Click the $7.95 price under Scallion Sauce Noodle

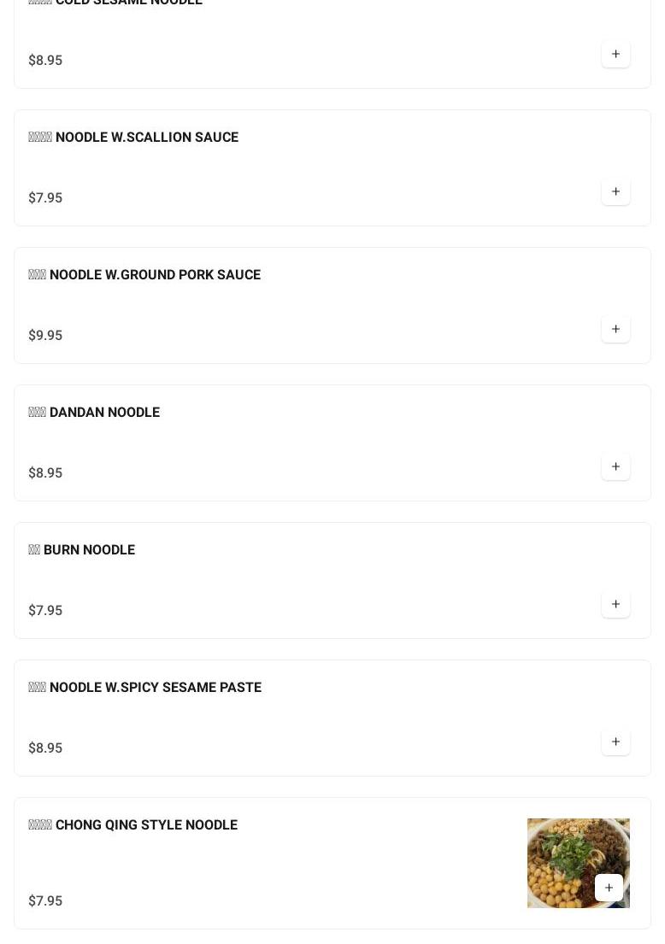coord(45,197)
